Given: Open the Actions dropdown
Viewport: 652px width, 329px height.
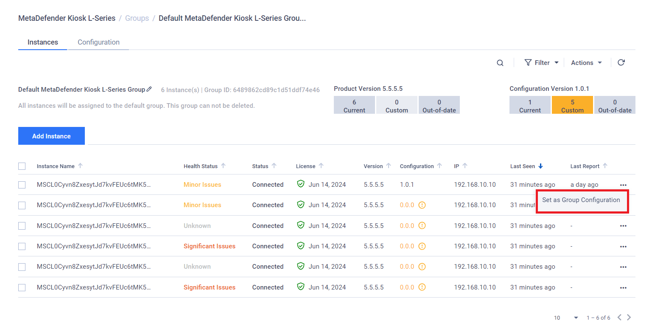Looking at the screenshot, I should click(587, 62).
